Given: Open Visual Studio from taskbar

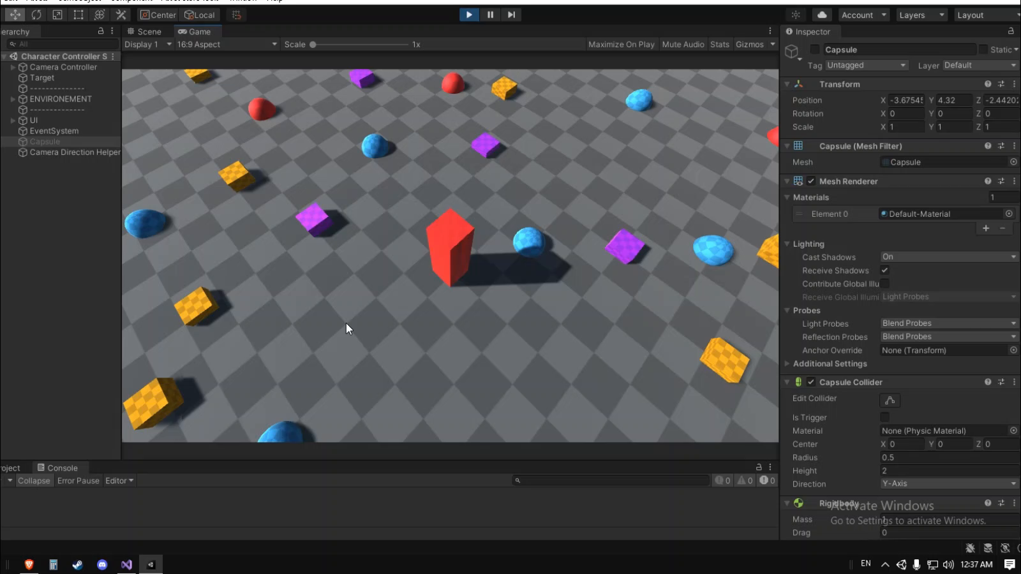Looking at the screenshot, I should point(126,564).
